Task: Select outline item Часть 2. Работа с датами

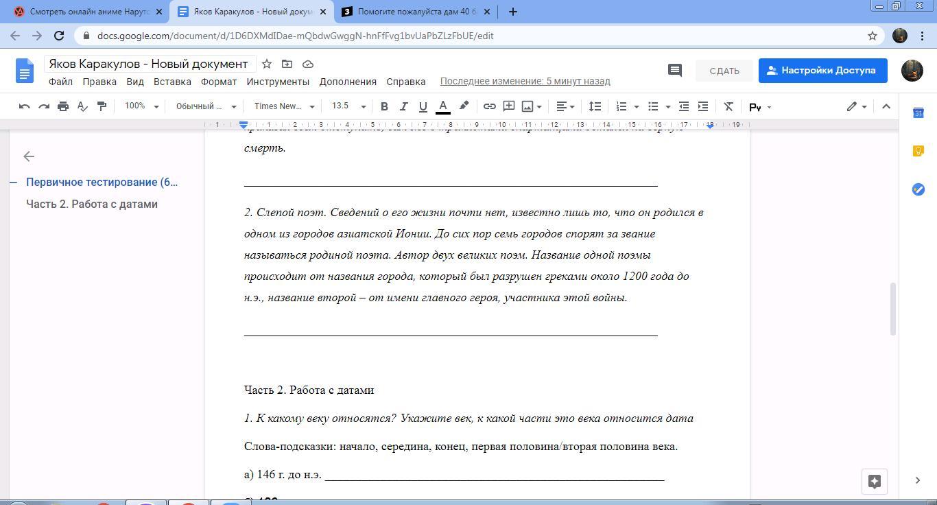Action: [92, 204]
